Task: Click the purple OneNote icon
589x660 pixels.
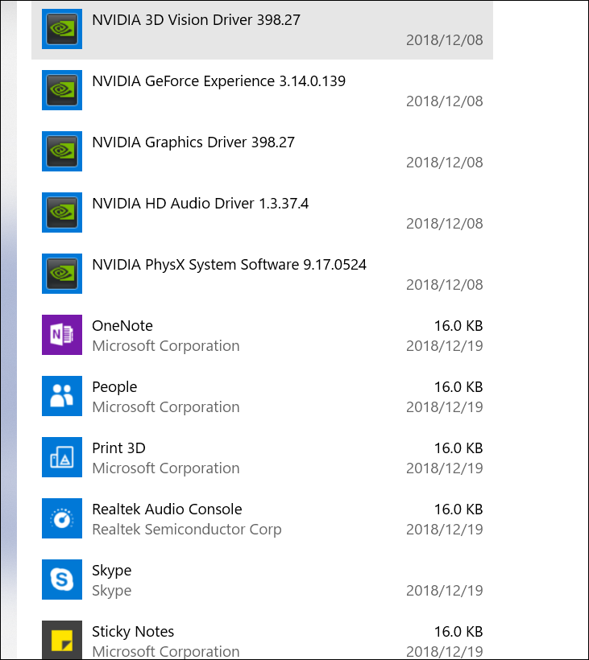Action: pyautogui.click(x=62, y=335)
